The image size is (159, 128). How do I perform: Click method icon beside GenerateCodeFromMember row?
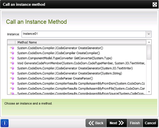click(x=12, y=63)
